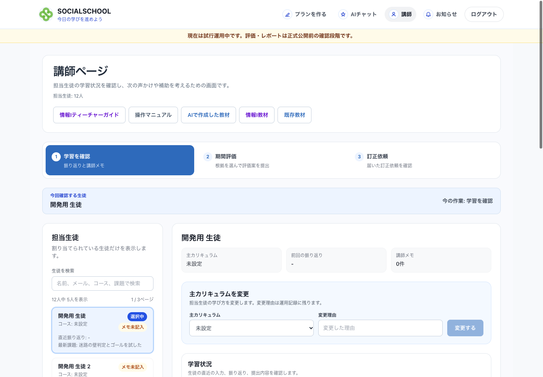Click the 担当生徒: 12人 text
This screenshot has width=543, height=377.
pyautogui.click(x=68, y=96)
